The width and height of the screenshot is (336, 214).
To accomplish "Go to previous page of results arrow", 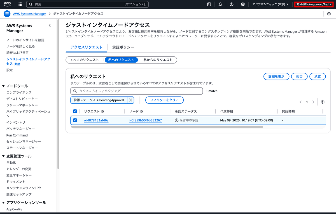I will (x=300, y=102).
